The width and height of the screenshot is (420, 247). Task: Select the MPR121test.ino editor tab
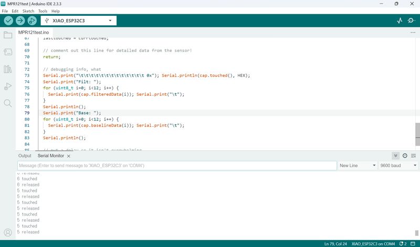pyautogui.click(x=34, y=33)
